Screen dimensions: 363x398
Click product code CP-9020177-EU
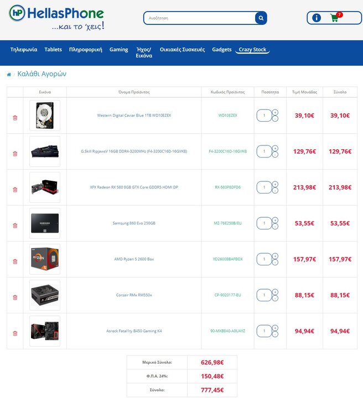(227, 295)
